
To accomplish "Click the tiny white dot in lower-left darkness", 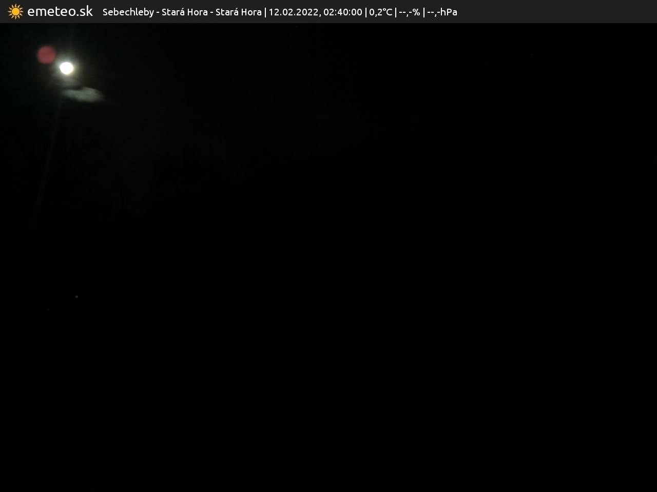I will pos(77,296).
